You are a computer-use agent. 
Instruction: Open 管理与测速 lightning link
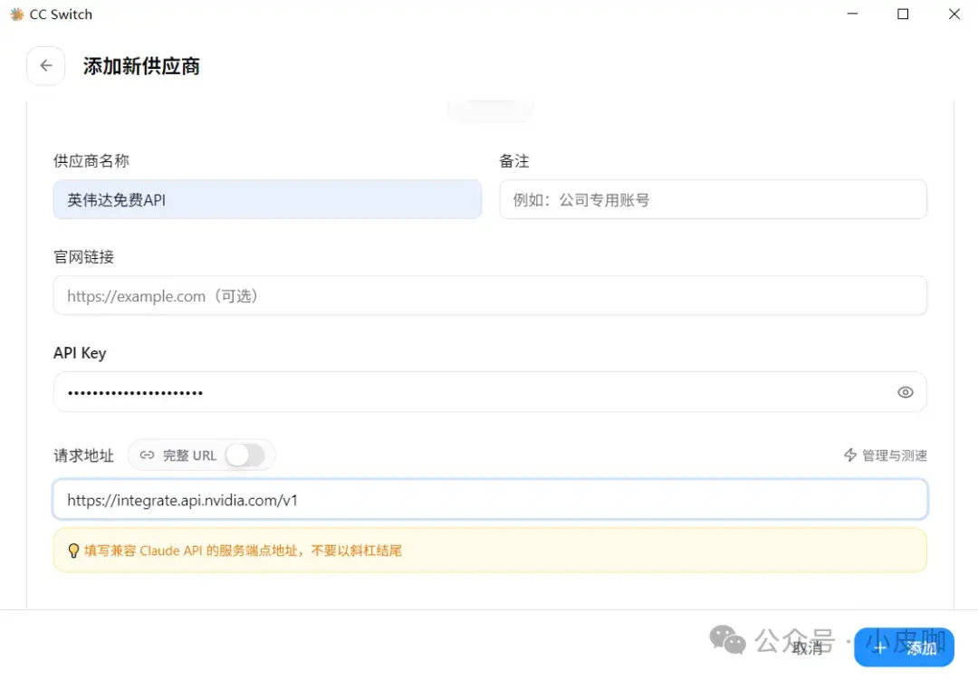coord(885,455)
